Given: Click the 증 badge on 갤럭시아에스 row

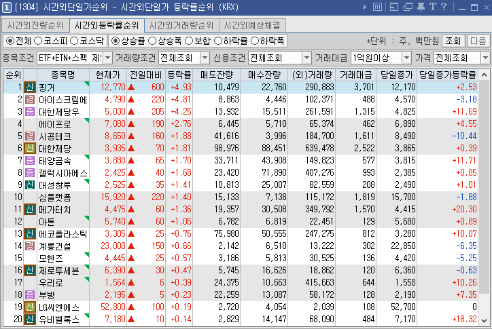Looking at the screenshot, I should point(30,173).
